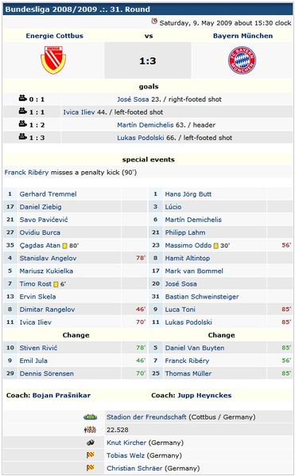Click the FC Bayern München club logo
This screenshot has height=476, width=295.
pyautogui.click(x=242, y=60)
